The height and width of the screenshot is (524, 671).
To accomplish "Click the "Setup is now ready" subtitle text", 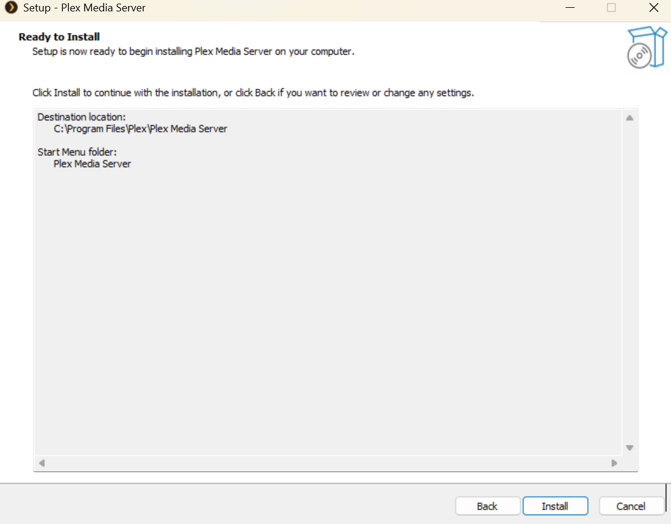I will (193, 52).
